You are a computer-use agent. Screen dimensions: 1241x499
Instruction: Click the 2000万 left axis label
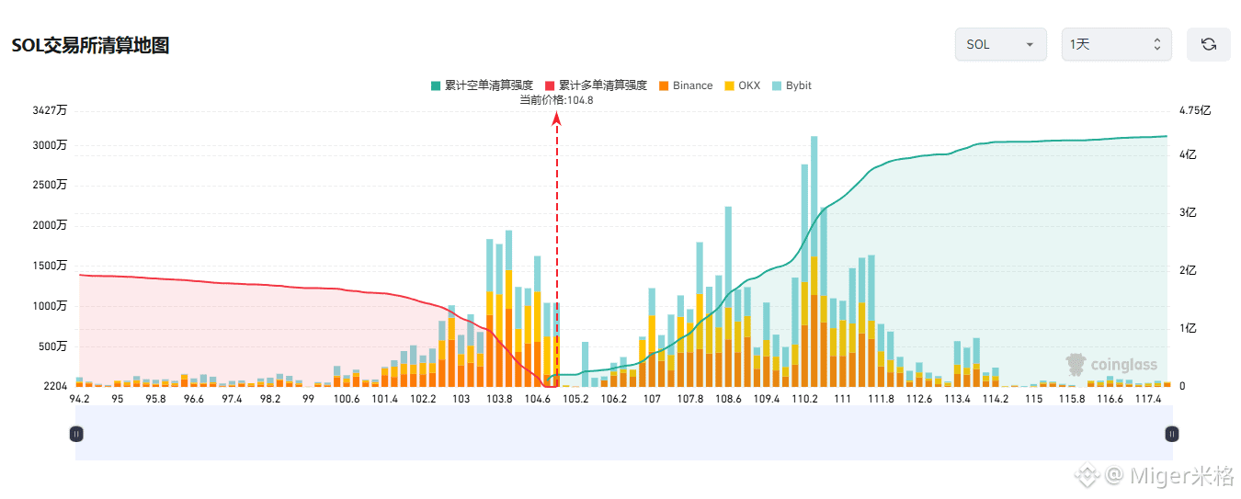coord(49,225)
